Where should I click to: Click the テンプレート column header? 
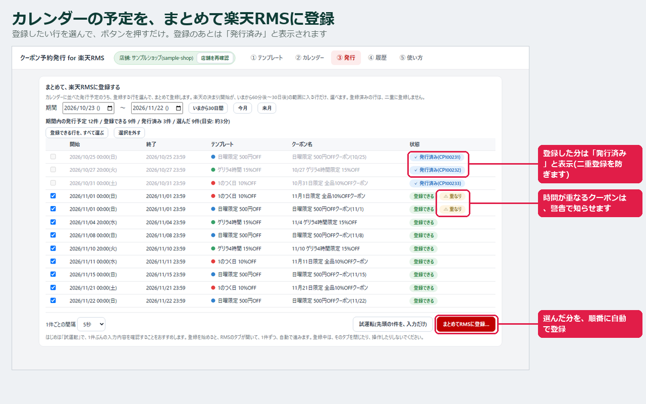(223, 144)
